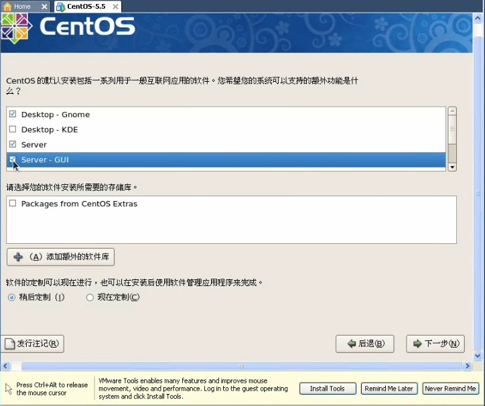Viewport: 485px width, 406px height.
Task: Click the mouse cursor icon in VMware hint bar
Action: click(x=9, y=389)
